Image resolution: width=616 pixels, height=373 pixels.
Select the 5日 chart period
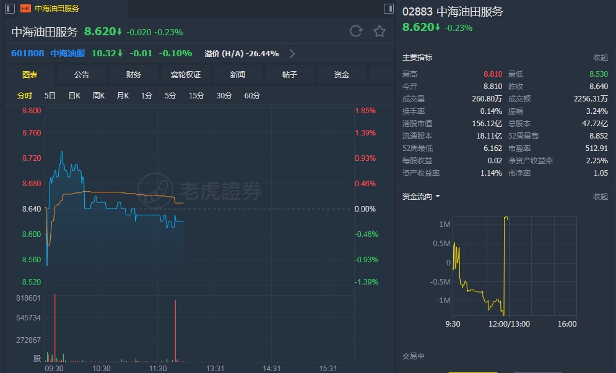point(50,96)
